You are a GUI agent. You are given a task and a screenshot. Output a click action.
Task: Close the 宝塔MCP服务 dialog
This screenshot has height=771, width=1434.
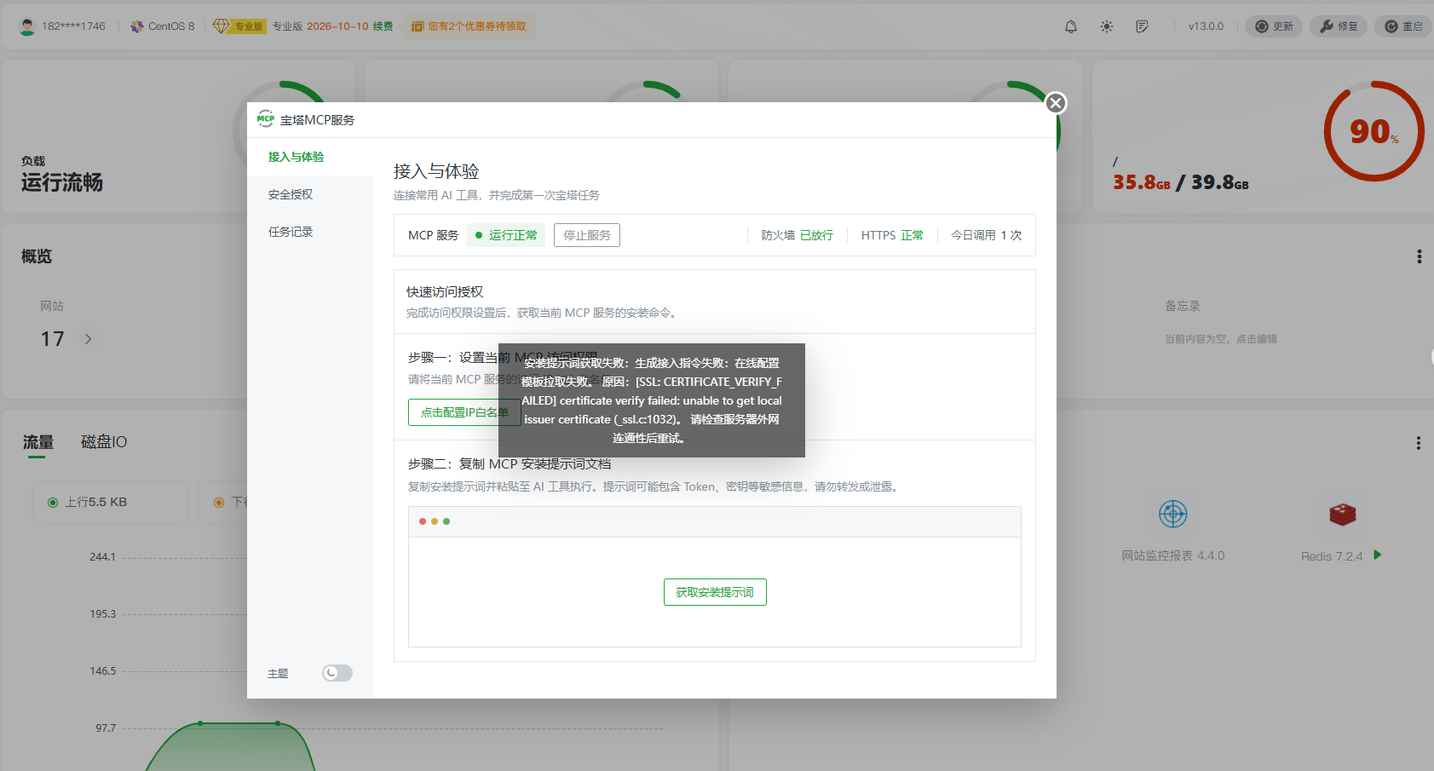[x=1056, y=103]
